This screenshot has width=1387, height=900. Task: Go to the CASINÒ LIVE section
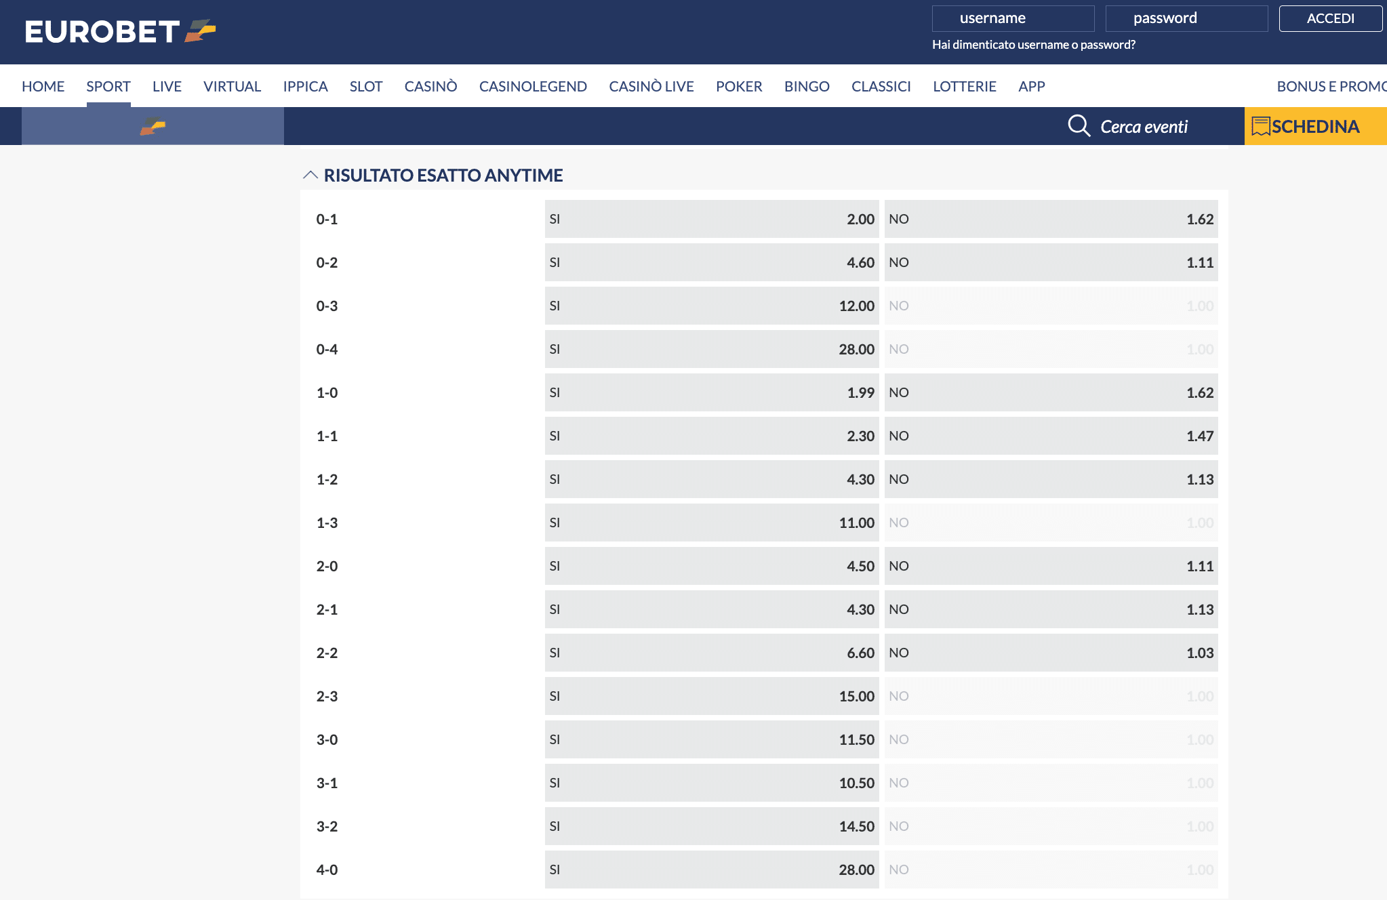651,86
